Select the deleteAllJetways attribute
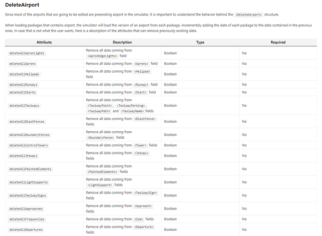Screen dimensions: 322x236 [x=23, y=156]
